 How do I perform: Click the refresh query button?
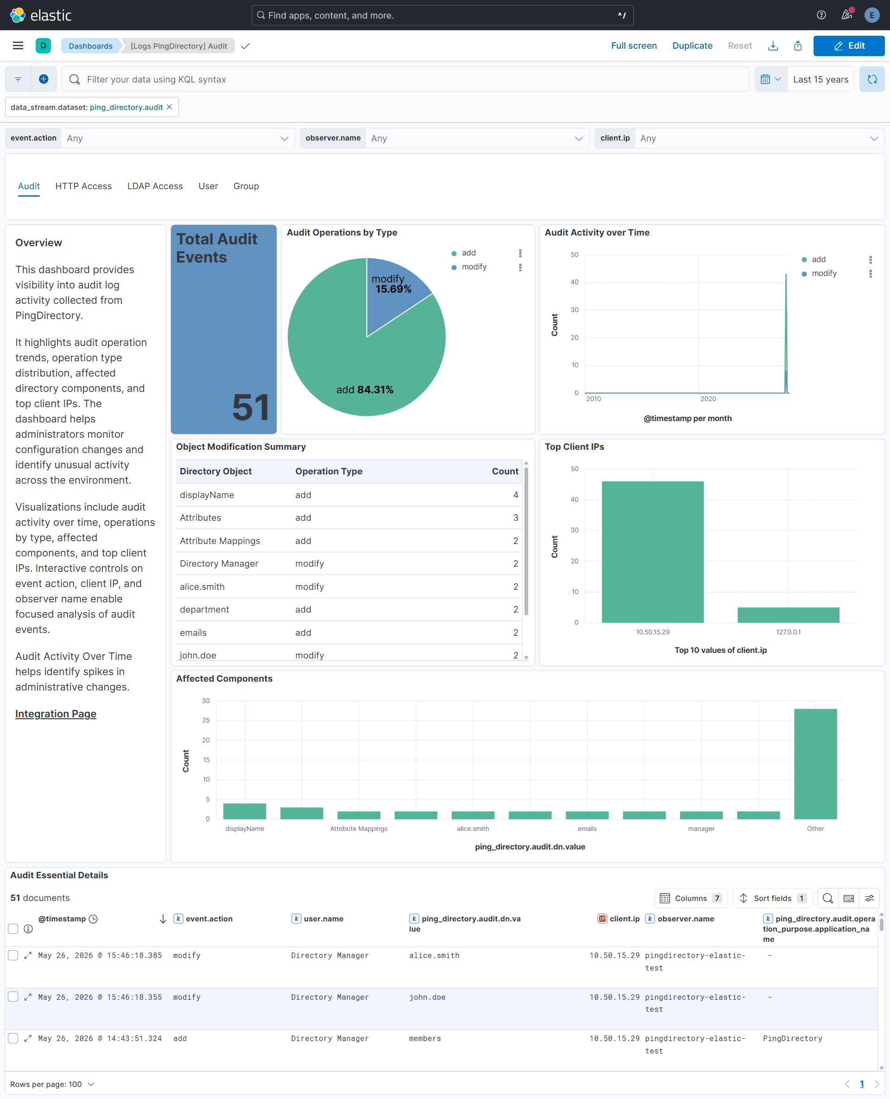(x=871, y=79)
